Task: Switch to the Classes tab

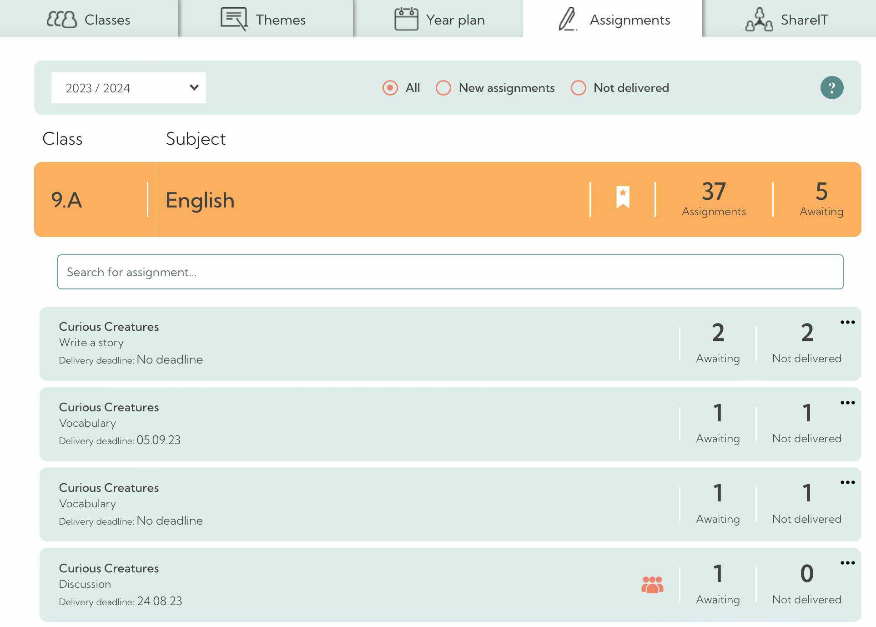Action: click(x=89, y=19)
